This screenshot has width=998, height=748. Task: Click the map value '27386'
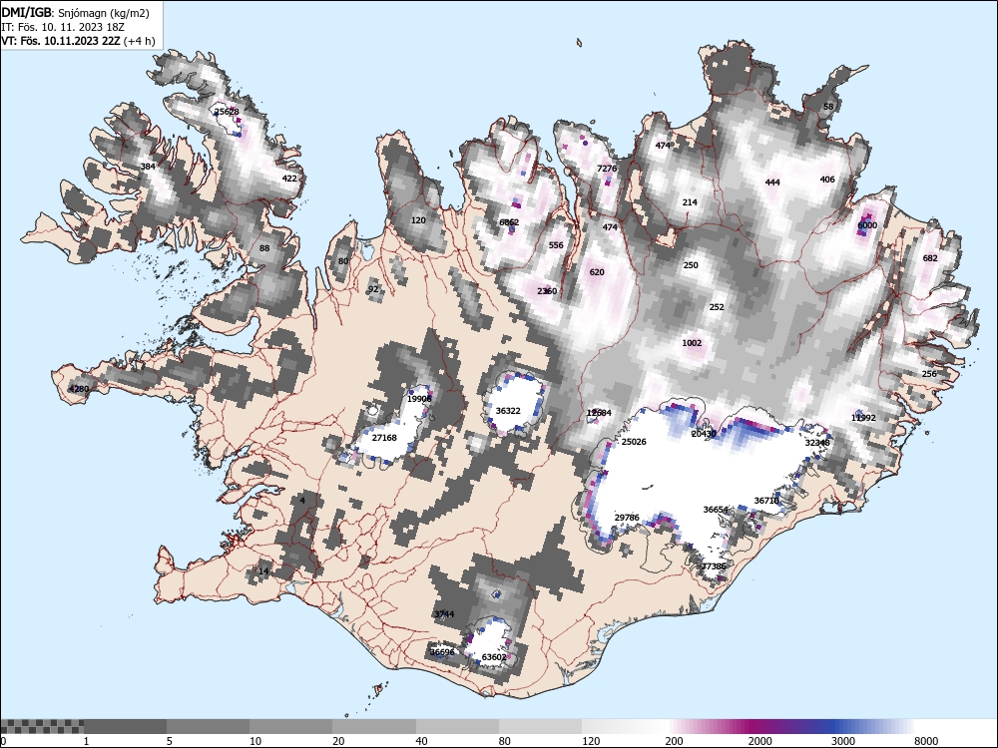pos(714,566)
